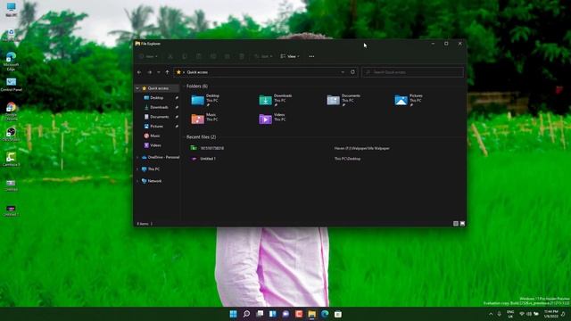Image resolution: width=571 pixels, height=321 pixels.
Task: Select Music in the navigation pane
Action: (x=154, y=136)
